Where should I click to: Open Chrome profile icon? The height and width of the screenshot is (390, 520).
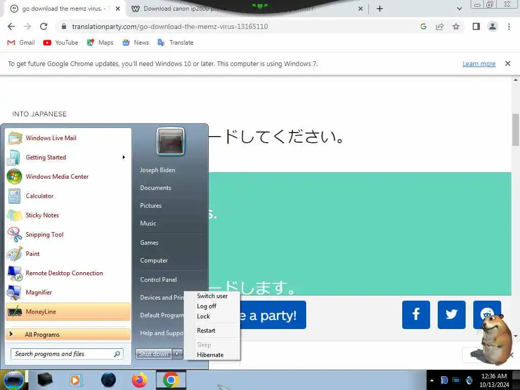pos(493,26)
